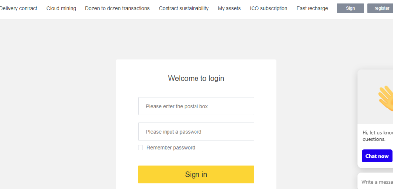Go to Cloud mining in the navigation
393x189 pixels.
point(61,8)
